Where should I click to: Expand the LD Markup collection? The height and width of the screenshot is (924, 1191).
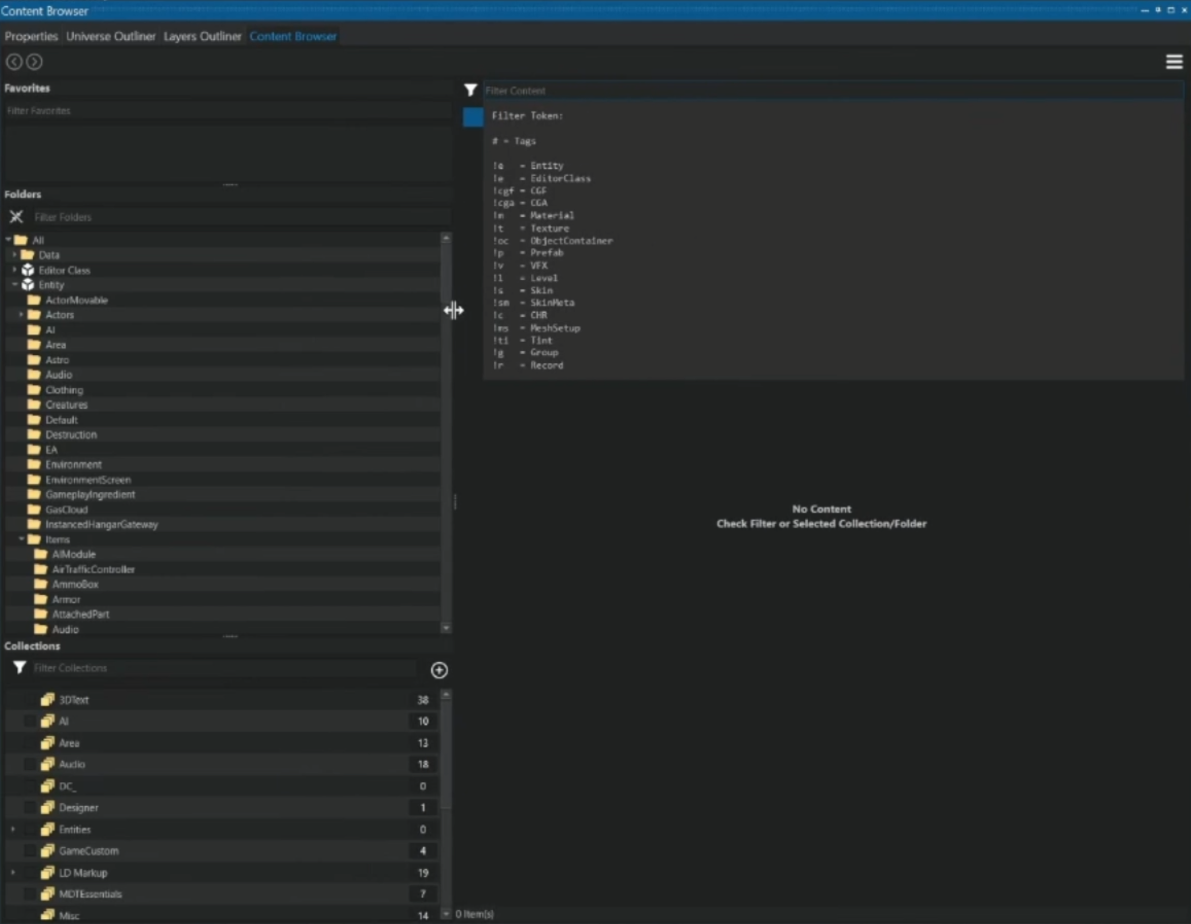point(13,872)
